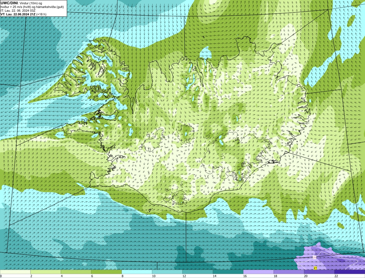Click the 'VT: Lau. 22.06.2024 21Z' text
365x278 pixels.
(x=18, y=14)
